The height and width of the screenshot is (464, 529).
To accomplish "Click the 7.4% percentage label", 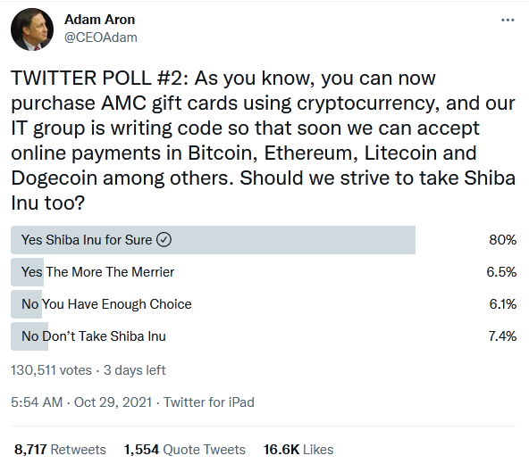I will [502, 336].
